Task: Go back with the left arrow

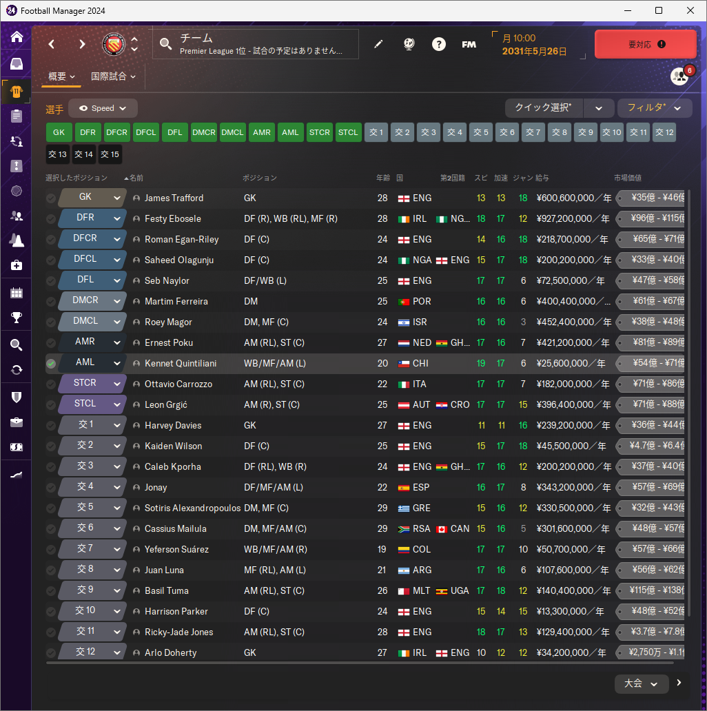Action: [x=52, y=44]
